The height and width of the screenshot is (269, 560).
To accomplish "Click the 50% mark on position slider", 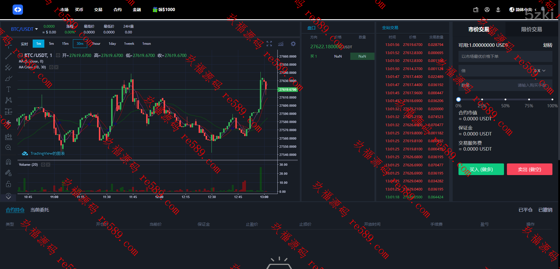I will 505,99.
